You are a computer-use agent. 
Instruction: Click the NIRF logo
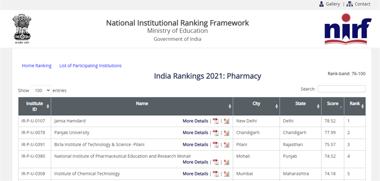348,29
